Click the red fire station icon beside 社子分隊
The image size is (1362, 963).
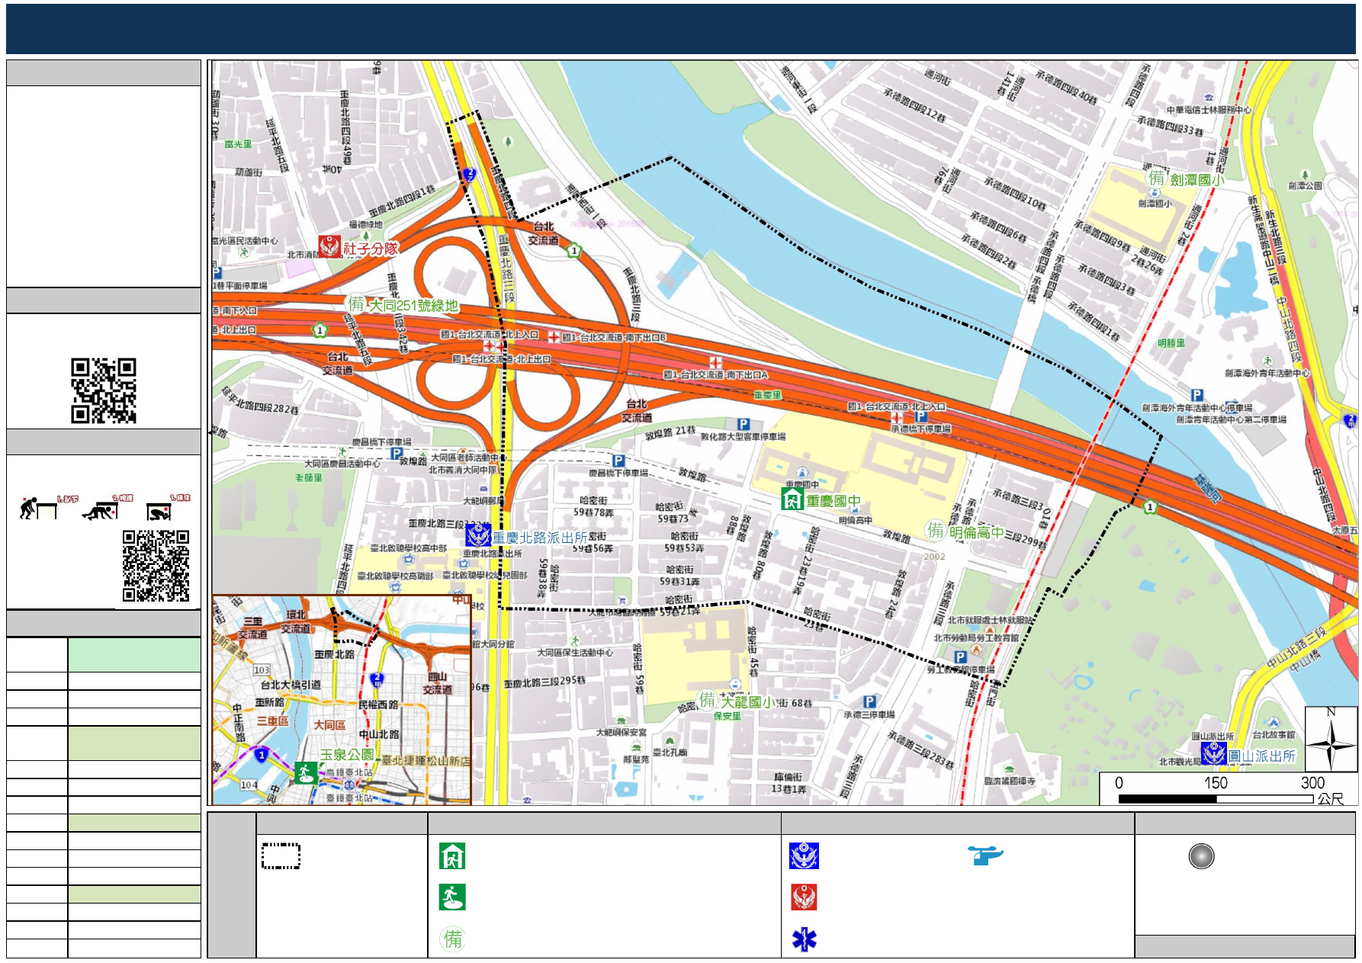point(329,247)
